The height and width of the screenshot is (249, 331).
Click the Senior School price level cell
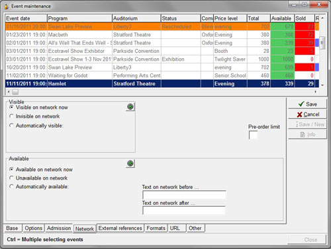pos(230,75)
